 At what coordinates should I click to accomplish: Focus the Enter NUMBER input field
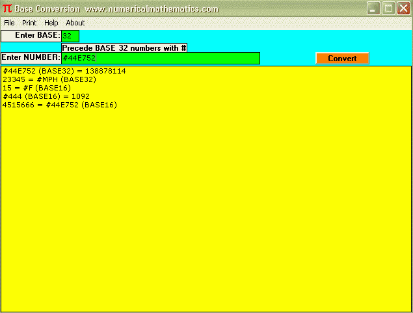pyautogui.click(x=161, y=58)
